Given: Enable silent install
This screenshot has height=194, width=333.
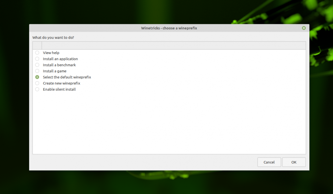Looking at the screenshot, I should (37, 89).
